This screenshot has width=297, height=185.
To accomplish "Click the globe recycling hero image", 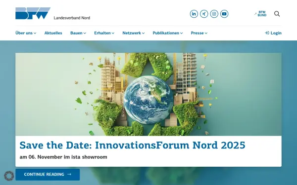I will [x=148, y=94].
